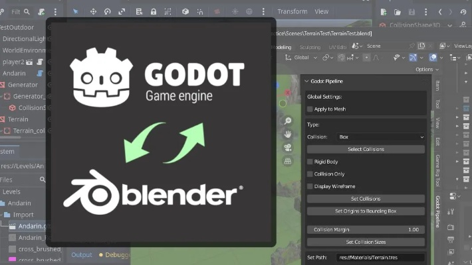Click the Godot mesh cube toolbar icon
Screen dimensions: 472x265
coord(185,11)
